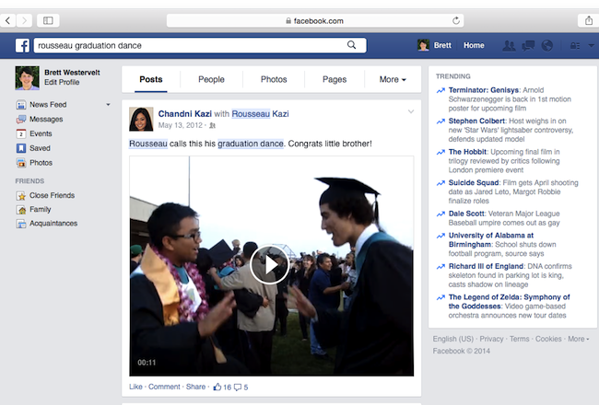Open Brett's profile from header name
This screenshot has width=599, height=405.
[442, 45]
